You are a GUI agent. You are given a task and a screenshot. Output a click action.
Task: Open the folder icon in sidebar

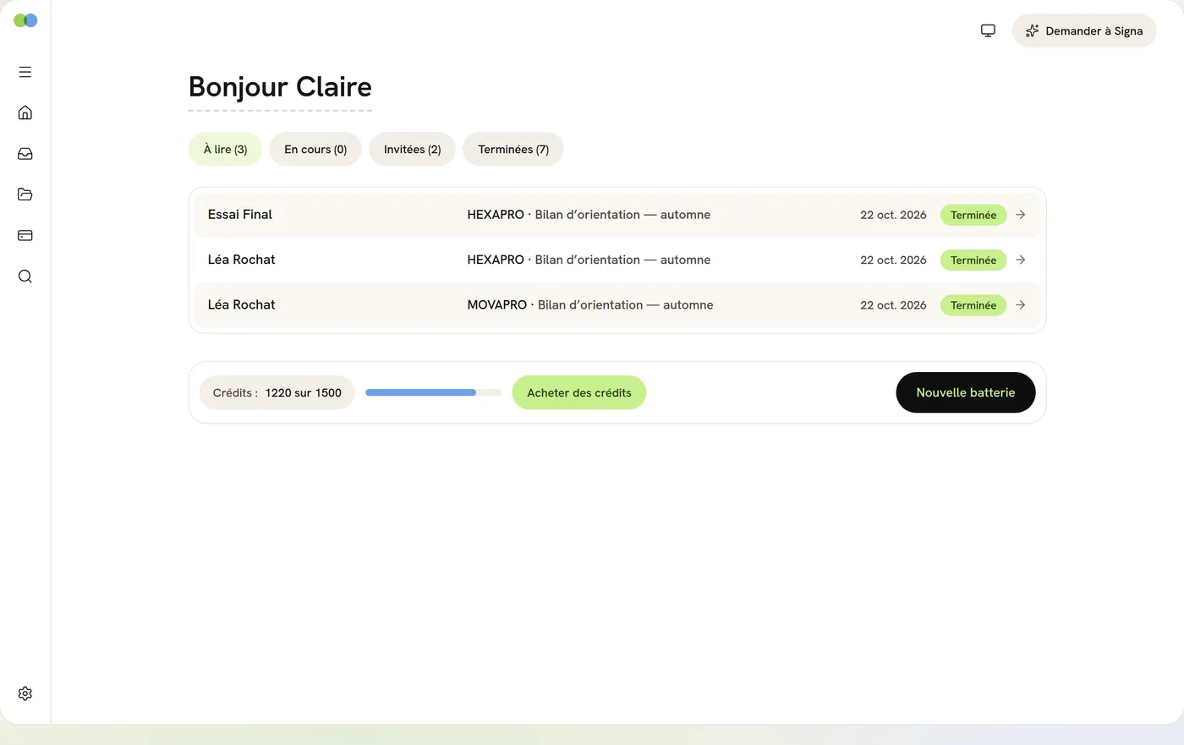[x=25, y=194]
